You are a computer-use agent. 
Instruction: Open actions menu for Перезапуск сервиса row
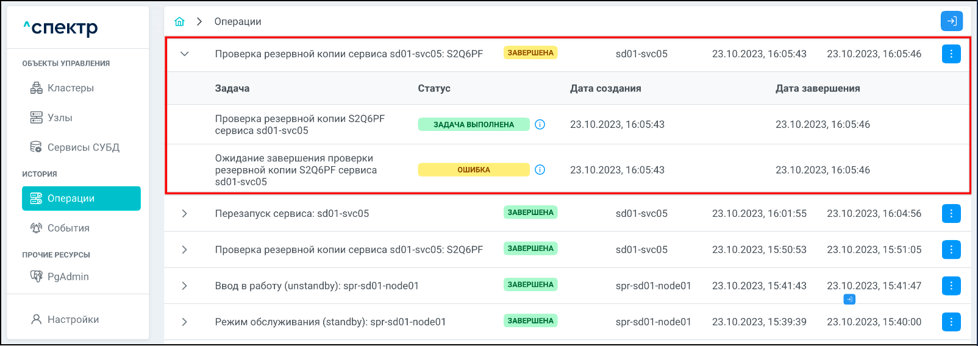click(x=951, y=214)
